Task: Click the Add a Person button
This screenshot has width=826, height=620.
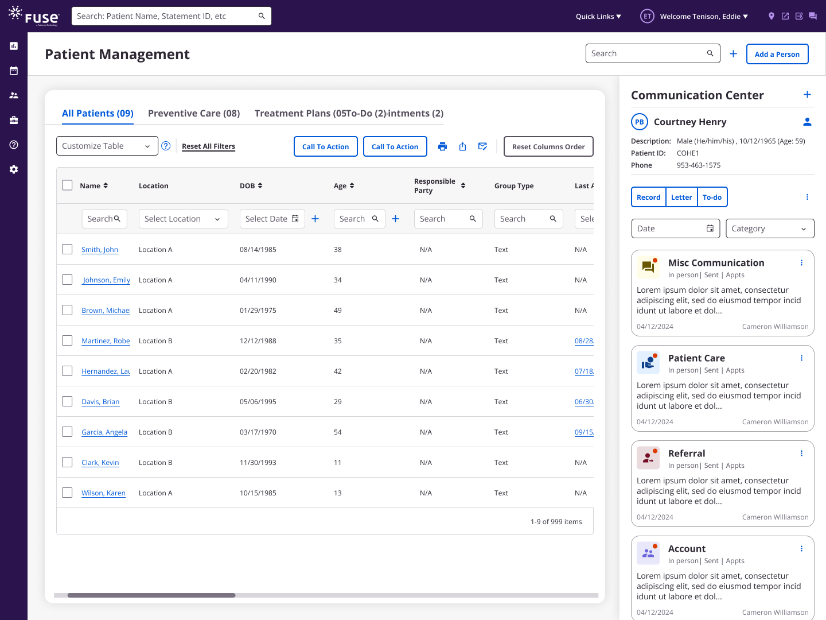Action: point(777,54)
